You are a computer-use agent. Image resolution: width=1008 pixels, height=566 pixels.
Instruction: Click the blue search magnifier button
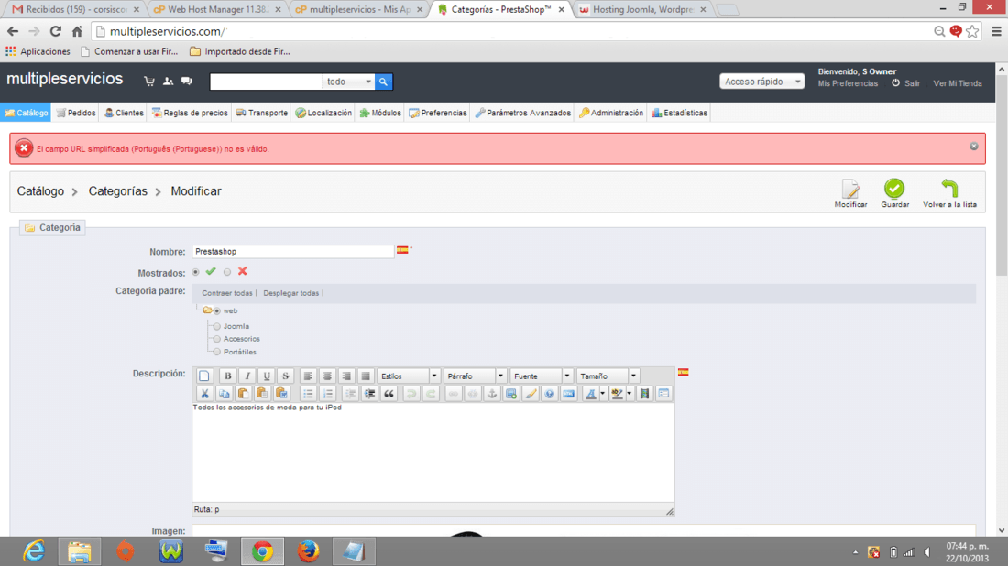click(x=383, y=82)
